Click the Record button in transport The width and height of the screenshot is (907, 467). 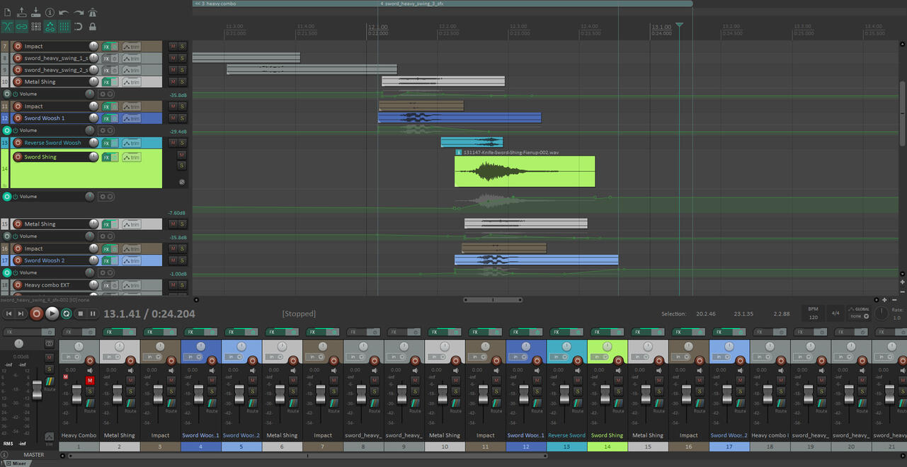[37, 313]
